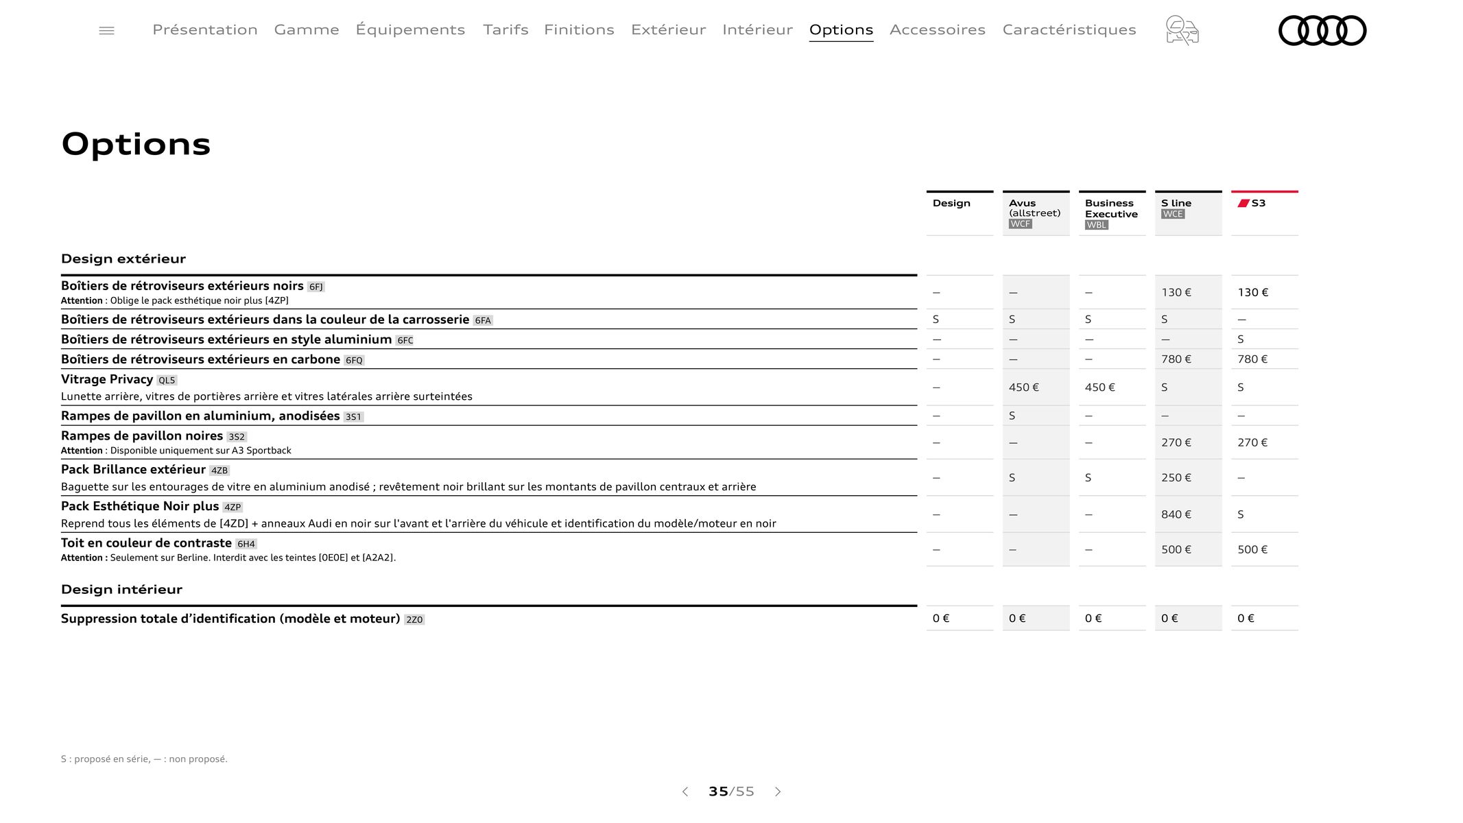Click the 2Z0 option code
This screenshot has height=823, width=1463.
(414, 619)
